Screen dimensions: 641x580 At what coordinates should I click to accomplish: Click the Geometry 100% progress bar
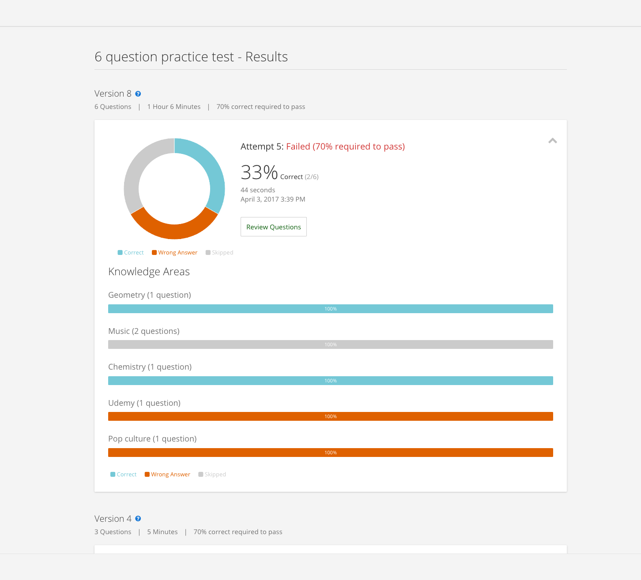[x=331, y=309]
